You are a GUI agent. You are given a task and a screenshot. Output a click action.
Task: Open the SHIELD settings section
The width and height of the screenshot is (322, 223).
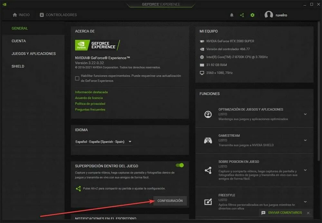click(18, 67)
